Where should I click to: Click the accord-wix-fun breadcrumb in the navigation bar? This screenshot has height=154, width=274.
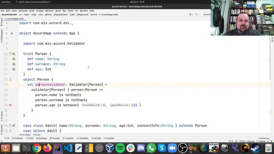[x=9, y=15]
